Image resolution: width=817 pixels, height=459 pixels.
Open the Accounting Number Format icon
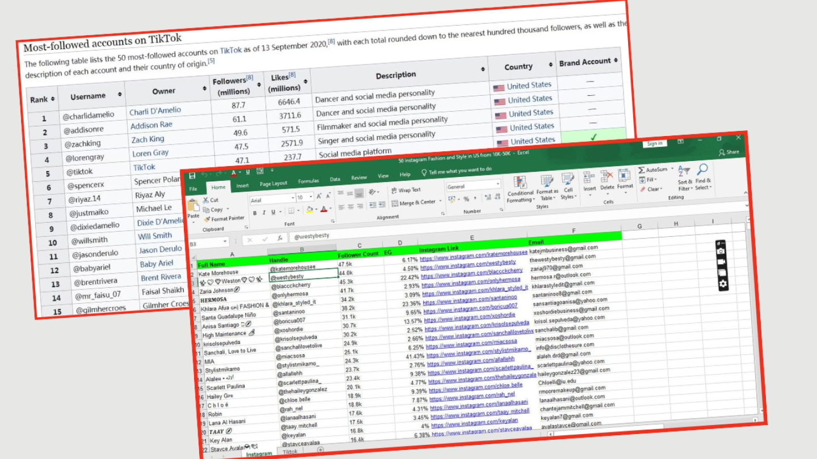(x=452, y=199)
